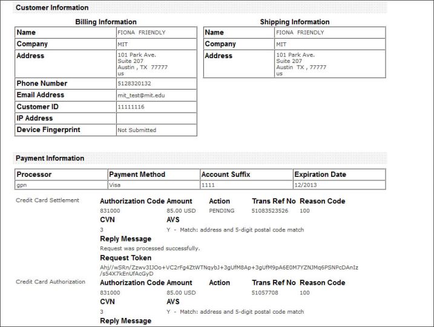Click the empty IP Address value cell
This screenshot has width=434, height=327.
pyautogui.click(x=156, y=119)
